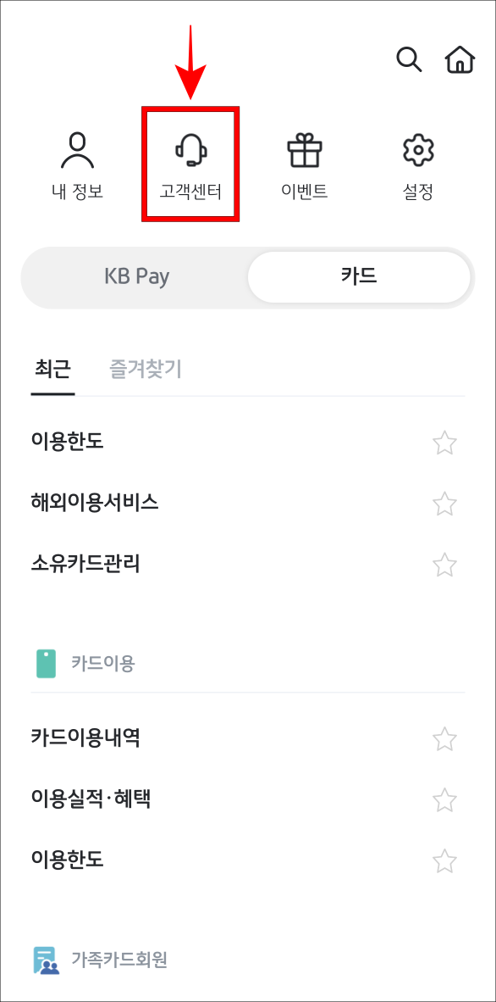Image resolution: width=496 pixels, height=1002 pixels.
Task: Select the 카드 segment
Action: click(x=359, y=277)
